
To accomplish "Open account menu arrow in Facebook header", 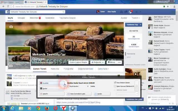I will 141,12.
